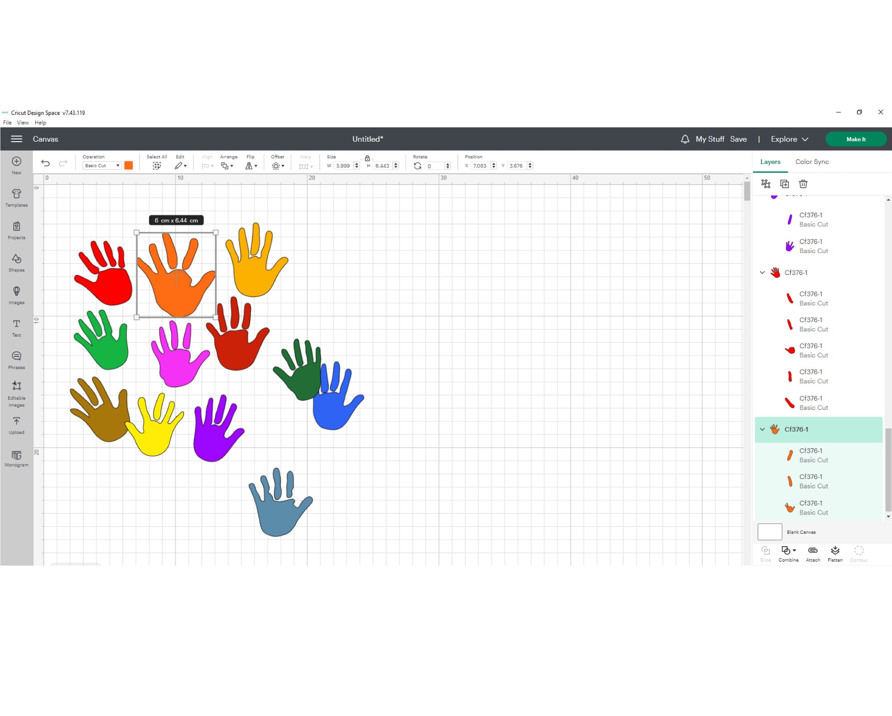Click the greyed-out Contour icon
Viewport: 892px width, 716px height.
(859, 551)
